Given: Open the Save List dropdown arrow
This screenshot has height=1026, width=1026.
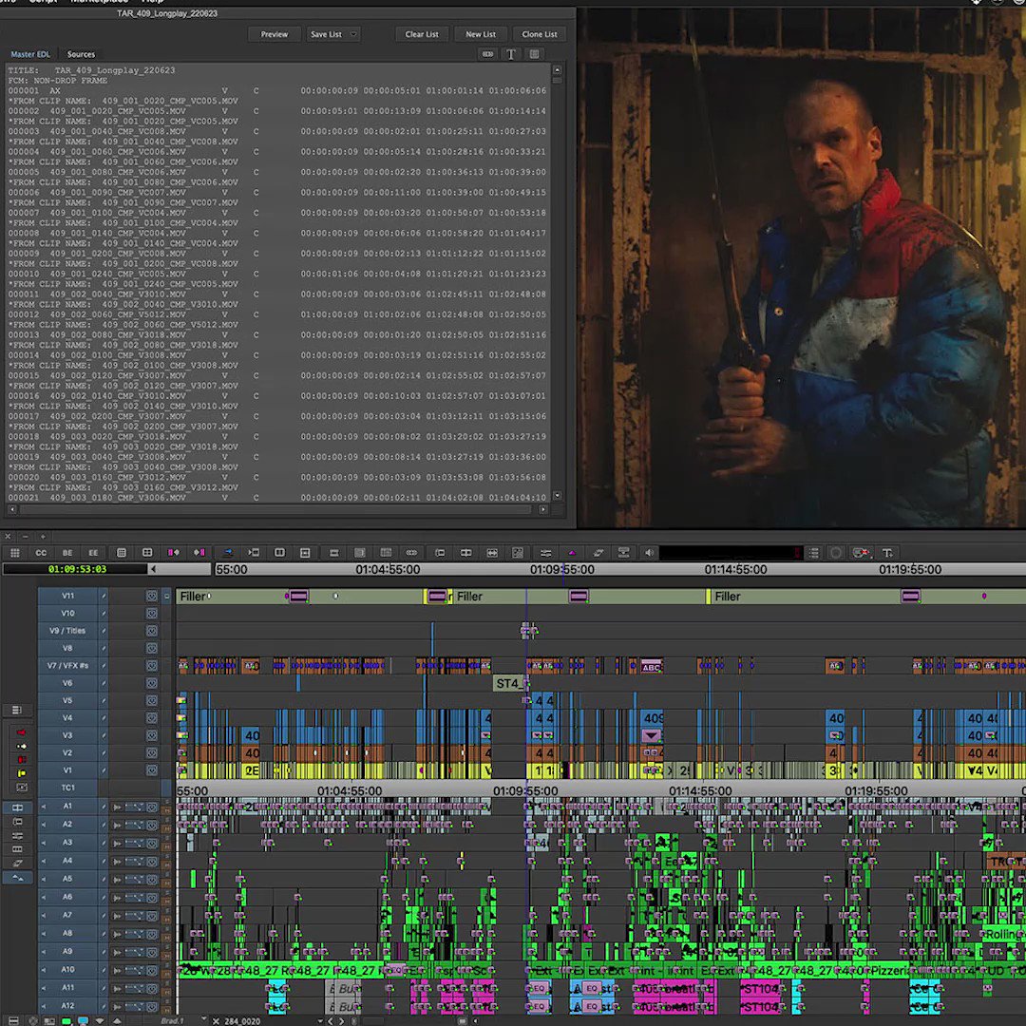Looking at the screenshot, I should coord(354,34).
